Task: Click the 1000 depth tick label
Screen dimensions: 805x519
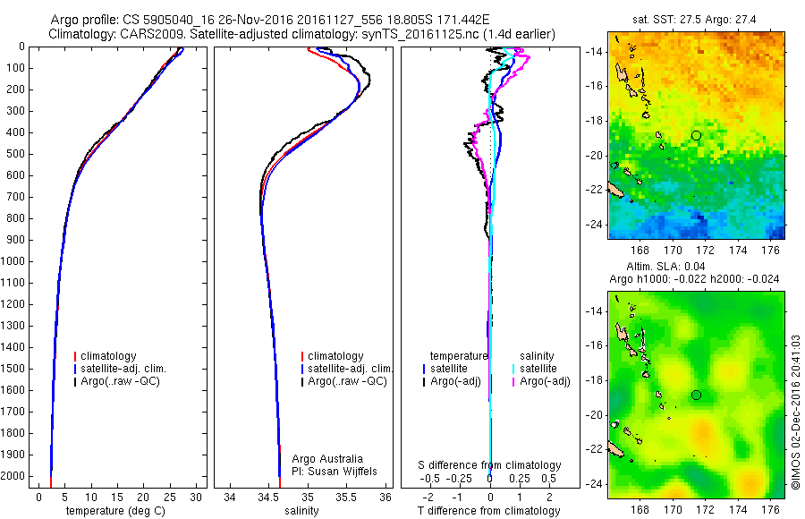Action: (x=13, y=261)
